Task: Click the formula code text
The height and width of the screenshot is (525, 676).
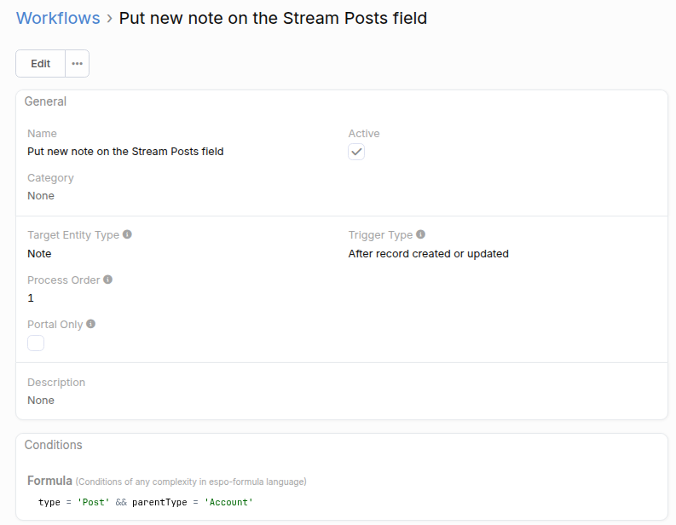Action: pos(146,502)
